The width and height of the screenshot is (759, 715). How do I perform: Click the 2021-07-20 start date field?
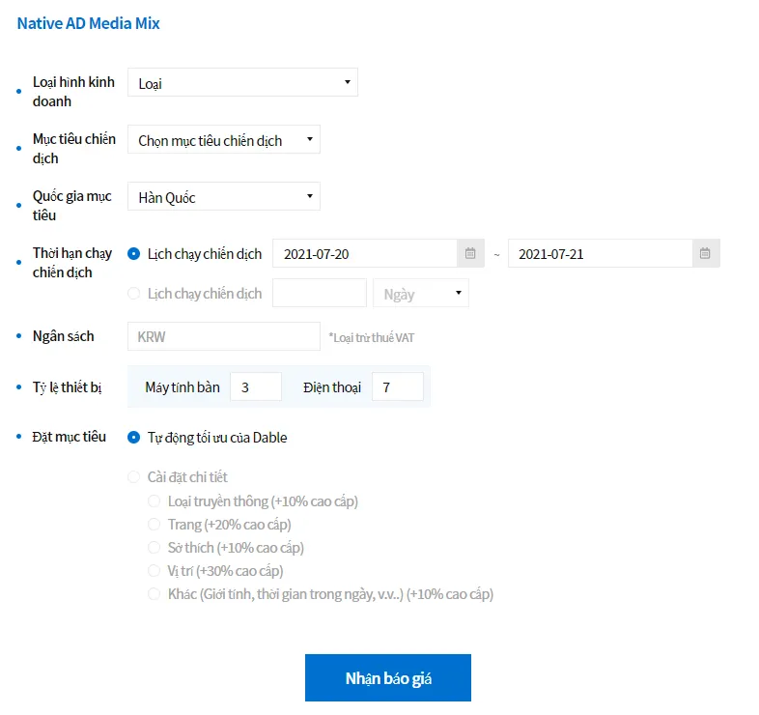tap(365, 253)
